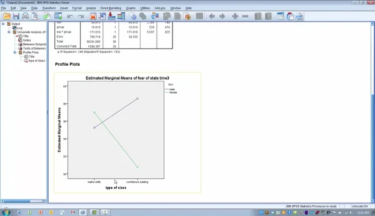Select Tests of Between item in outline
The height and width of the screenshot is (216, 375).
(x=34, y=48)
